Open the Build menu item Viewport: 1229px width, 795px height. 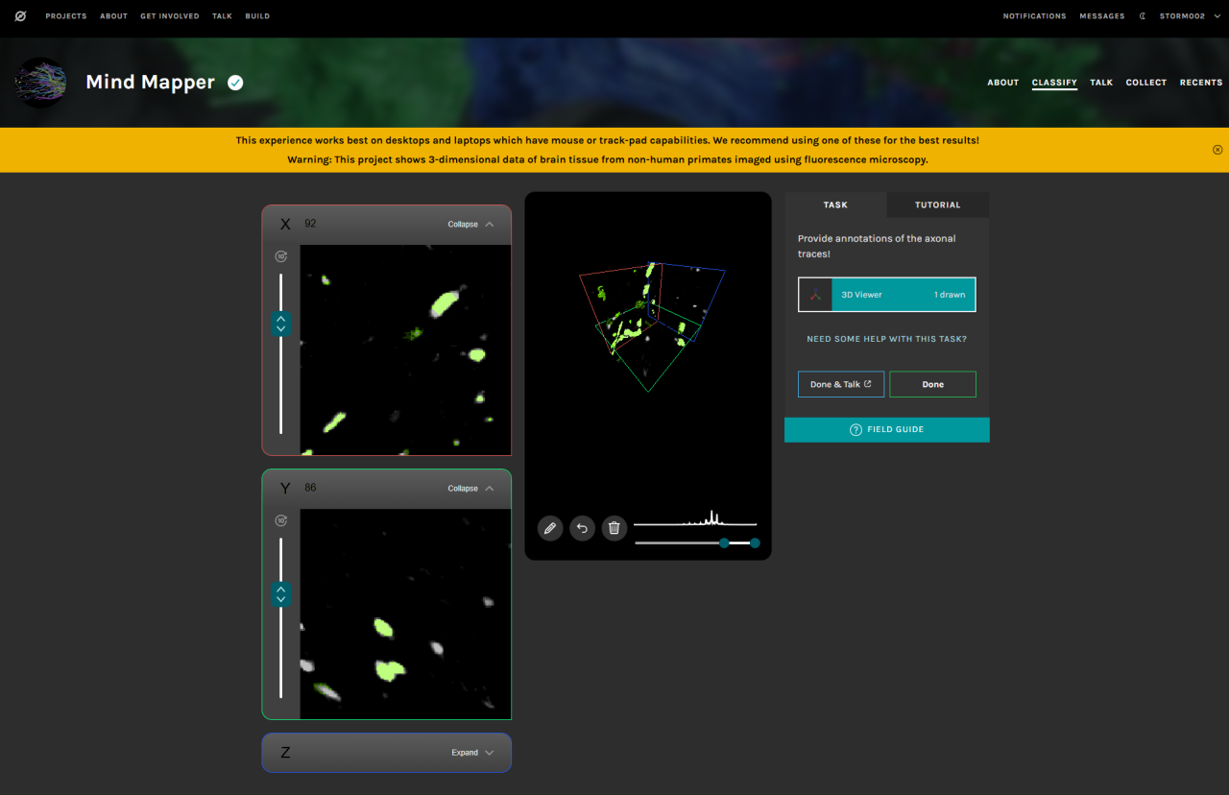click(257, 16)
